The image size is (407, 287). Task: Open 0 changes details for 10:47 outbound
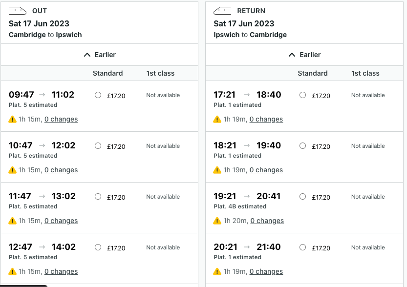click(61, 170)
